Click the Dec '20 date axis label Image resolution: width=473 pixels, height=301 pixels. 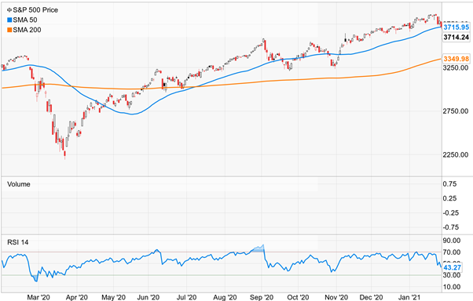pyautogui.click(x=372, y=297)
